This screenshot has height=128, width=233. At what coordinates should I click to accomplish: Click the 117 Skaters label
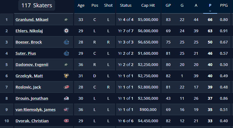click(x=37, y=5)
